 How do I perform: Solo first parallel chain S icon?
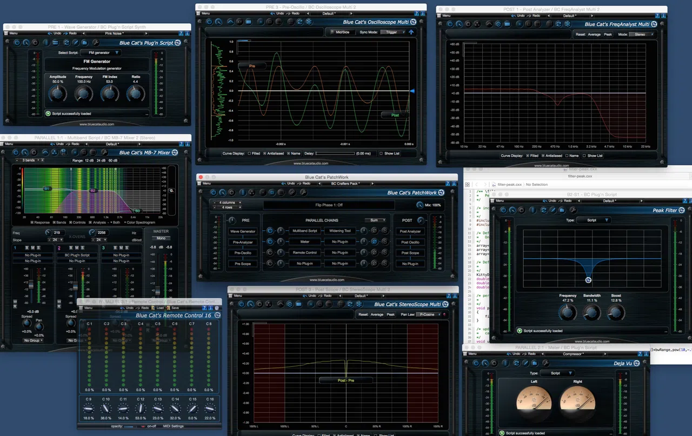point(385,231)
